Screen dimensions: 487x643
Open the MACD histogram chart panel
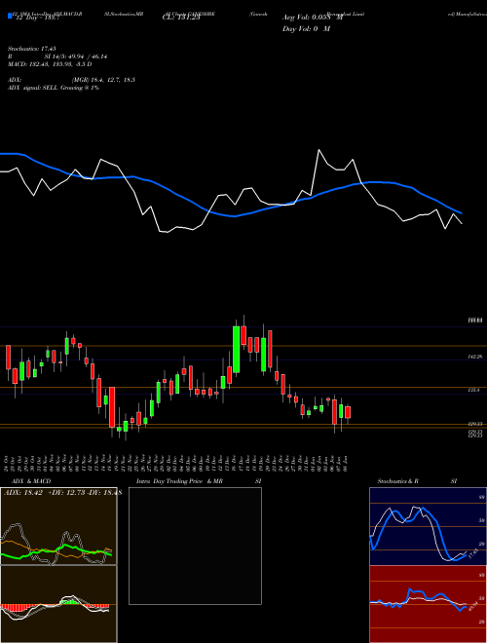(58, 604)
